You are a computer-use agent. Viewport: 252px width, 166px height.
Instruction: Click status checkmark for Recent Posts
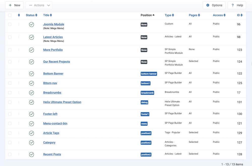click(x=31, y=154)
